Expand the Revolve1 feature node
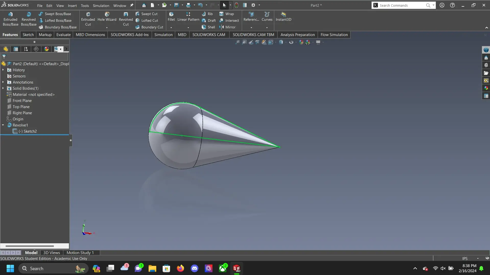The width and height of the screenshot is (490, 275). tap(3, 125)
